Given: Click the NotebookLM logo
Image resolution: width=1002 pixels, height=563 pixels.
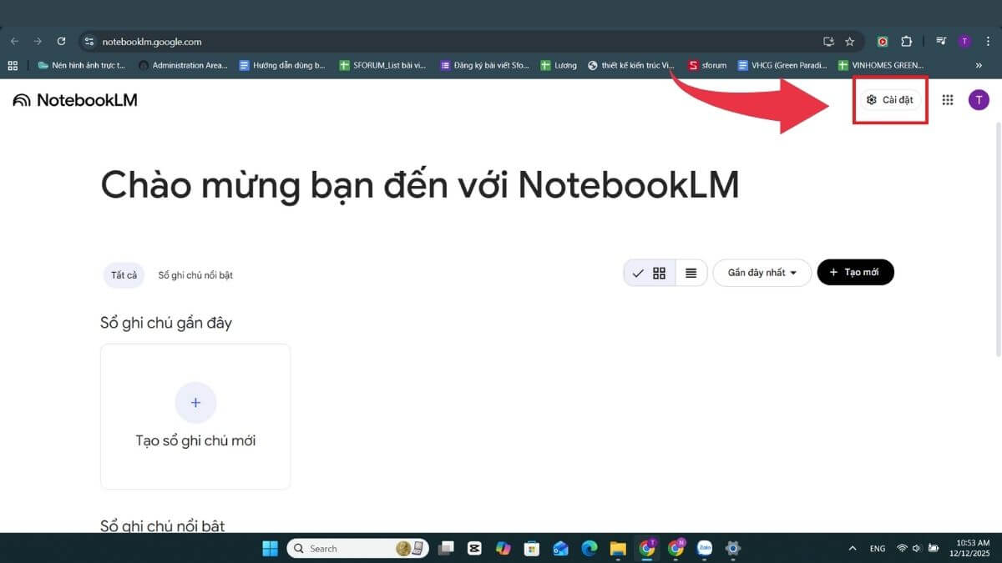Looking at the screenshot, I should [74, 99].
